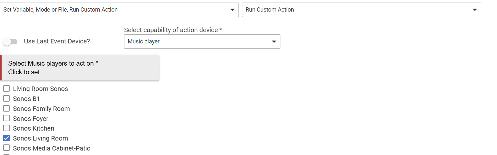The height and width of the screenshot is (155, 497).
Task: Click the arrow on the Set Variable dropdown
Action: (x=232, y=10)
